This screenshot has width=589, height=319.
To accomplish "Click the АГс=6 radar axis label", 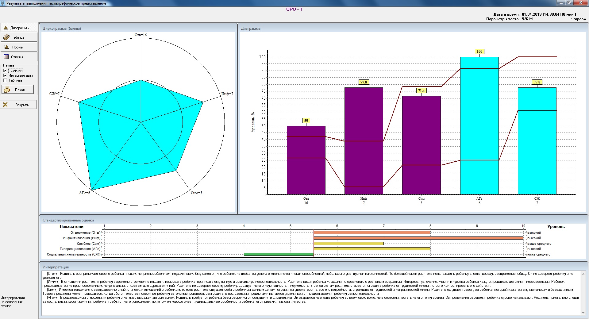I will pyautogui.click(x=85, y=193).
